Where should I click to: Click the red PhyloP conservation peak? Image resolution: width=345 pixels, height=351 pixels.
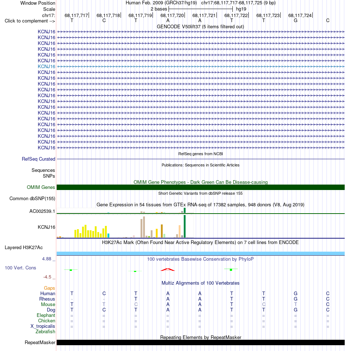coord(168,269)
